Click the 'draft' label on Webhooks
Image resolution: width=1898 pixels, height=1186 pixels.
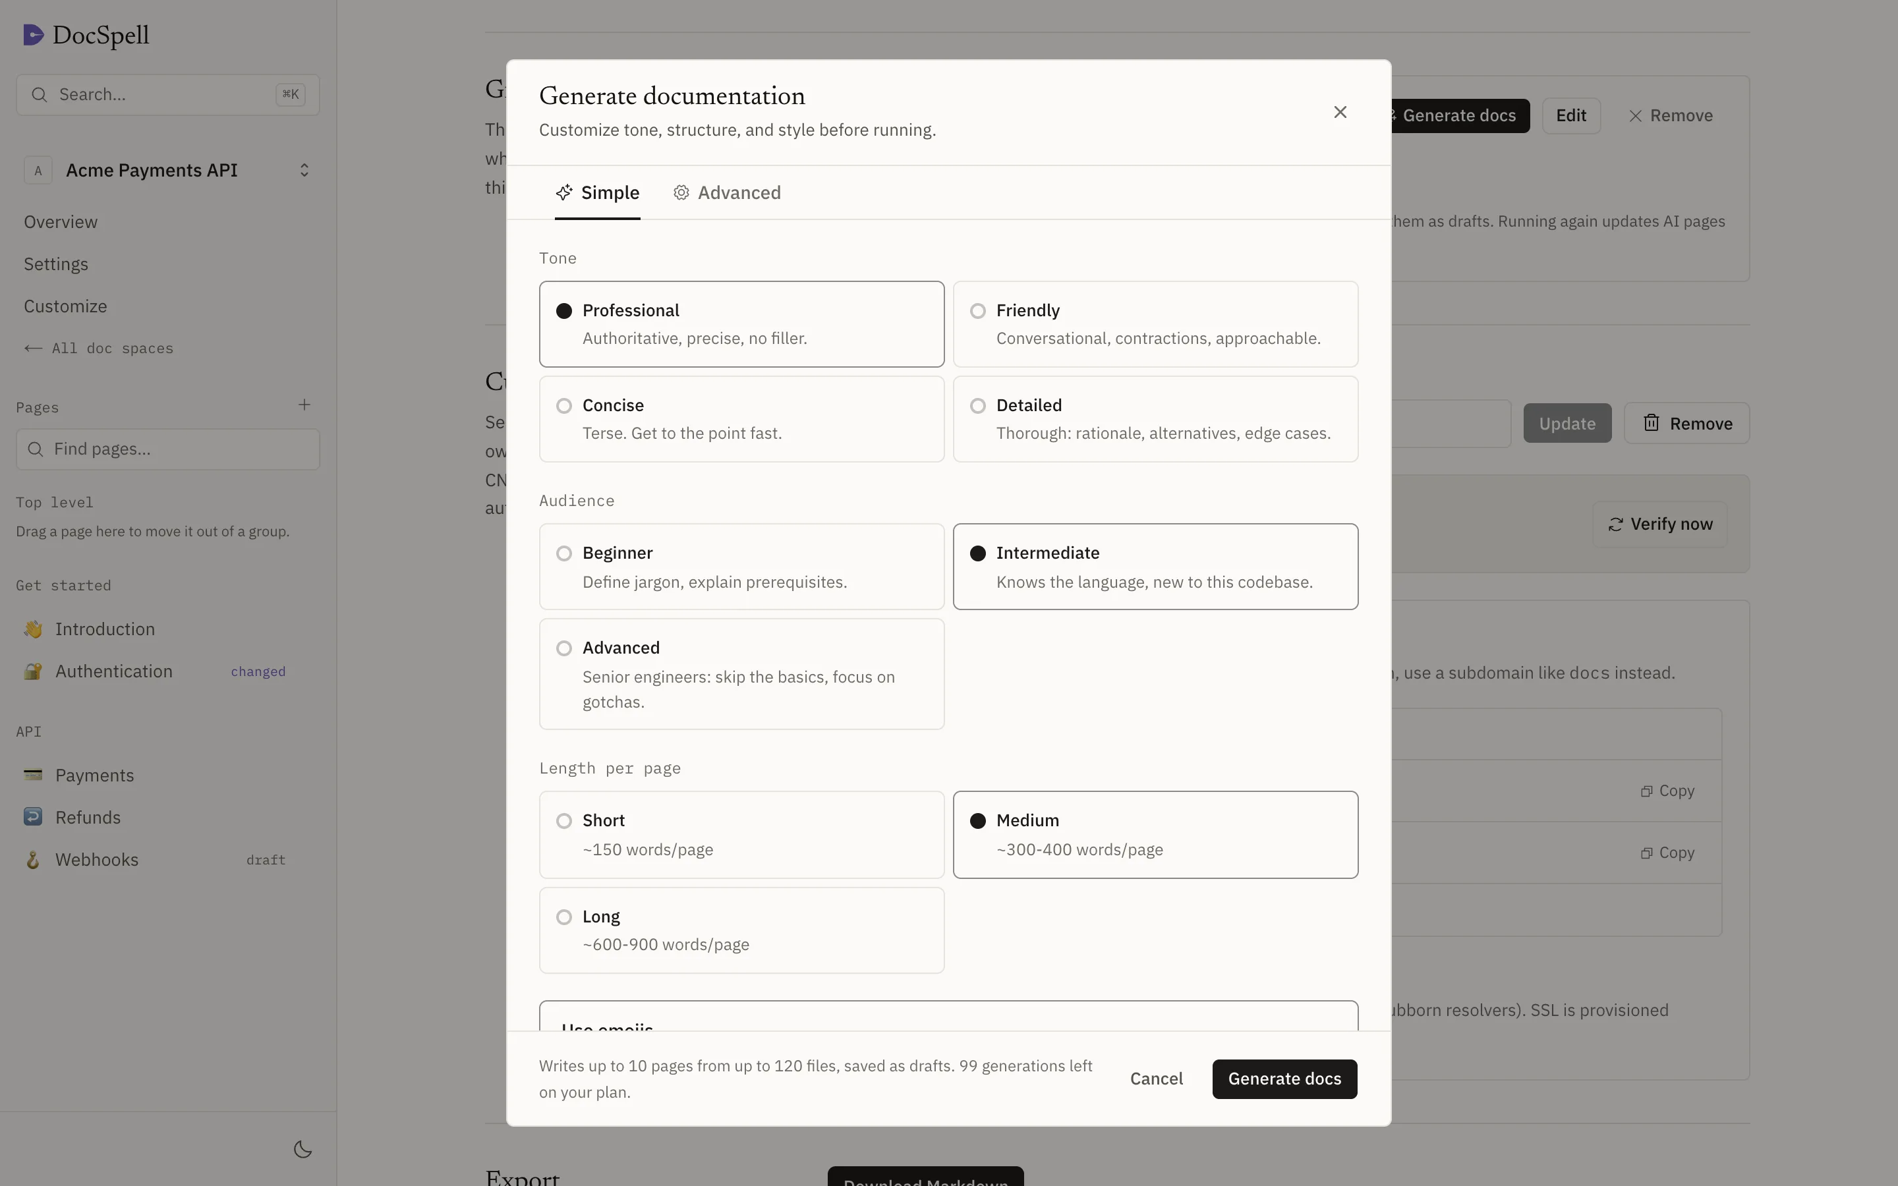point(266,860)
